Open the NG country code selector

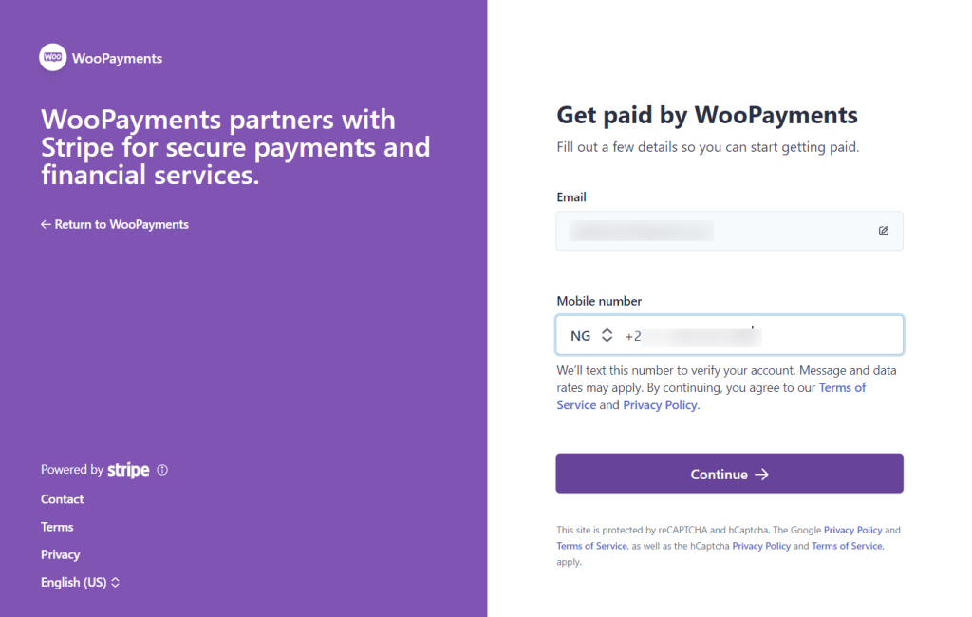(591, 336)
